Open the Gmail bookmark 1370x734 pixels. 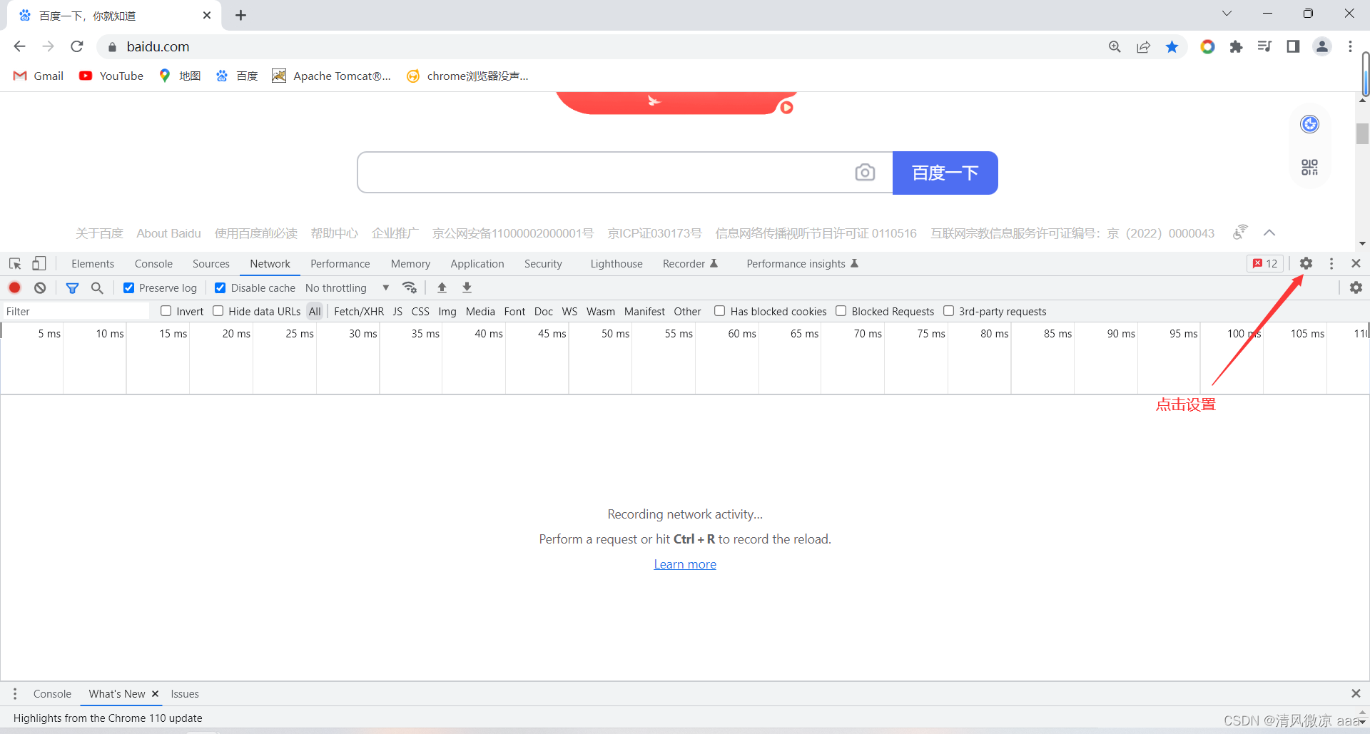pyautogui.click(x=39, y=76)
